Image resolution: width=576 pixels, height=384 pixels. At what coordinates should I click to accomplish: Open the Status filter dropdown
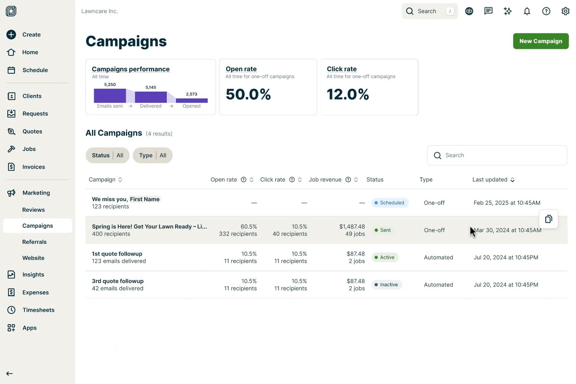[108, 155]
